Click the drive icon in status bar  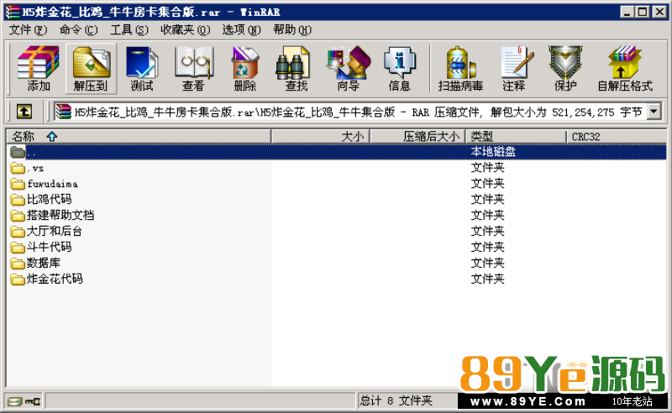[14, 401]
